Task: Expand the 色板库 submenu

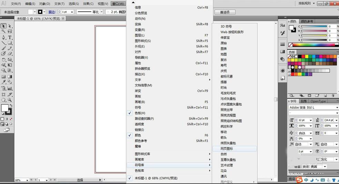Action: click(168, 171)
